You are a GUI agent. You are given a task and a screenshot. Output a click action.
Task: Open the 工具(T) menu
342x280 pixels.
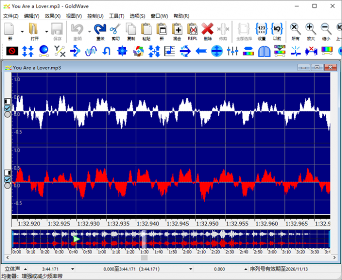117,16
